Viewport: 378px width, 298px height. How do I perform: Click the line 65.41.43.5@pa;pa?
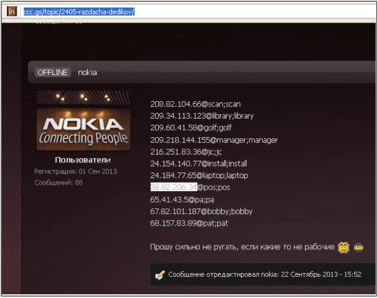[x=182, y=200]
